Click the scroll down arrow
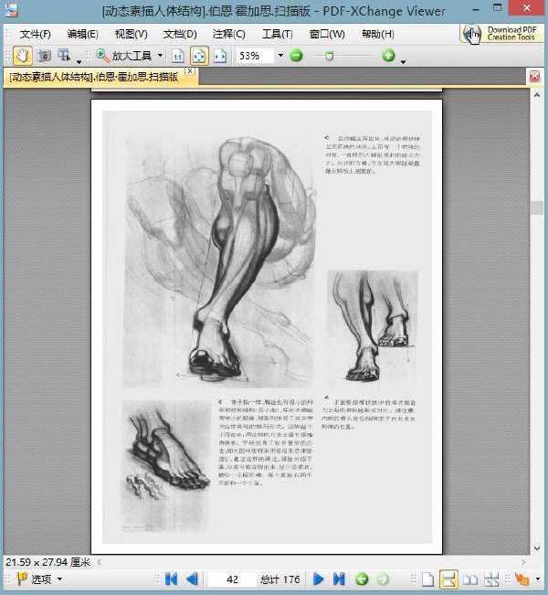Screen dimensions: 548x595 coord(537,548)
